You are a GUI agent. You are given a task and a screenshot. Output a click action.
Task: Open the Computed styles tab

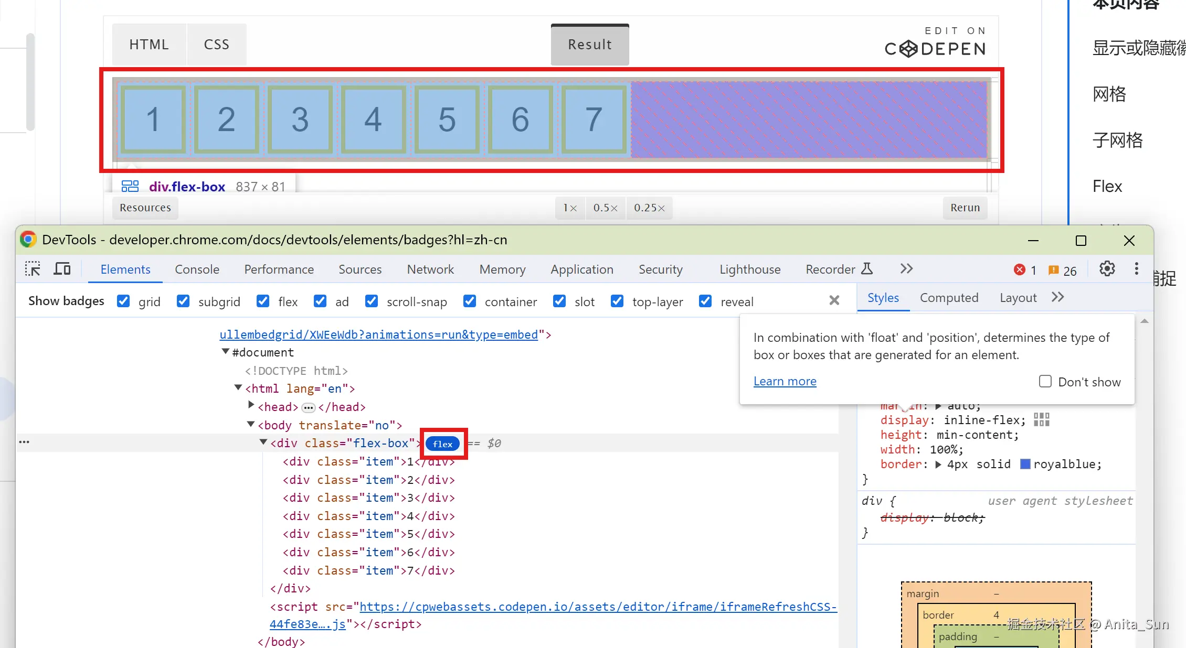949,298
